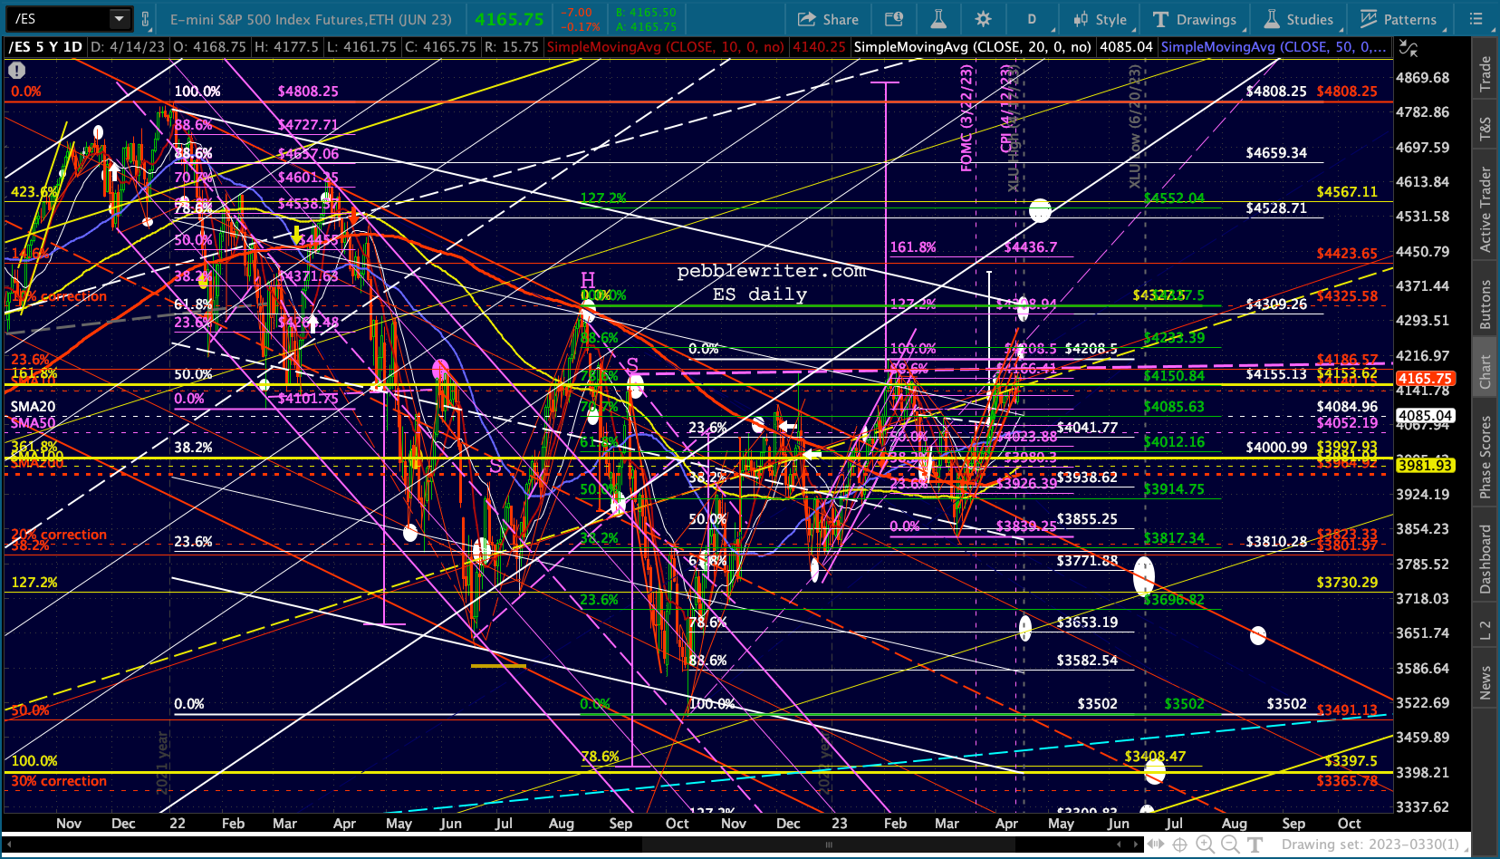
Task: Click the pebblewriter.com ES daily text label
Action: pyautogui.click(x=771, y=283)
